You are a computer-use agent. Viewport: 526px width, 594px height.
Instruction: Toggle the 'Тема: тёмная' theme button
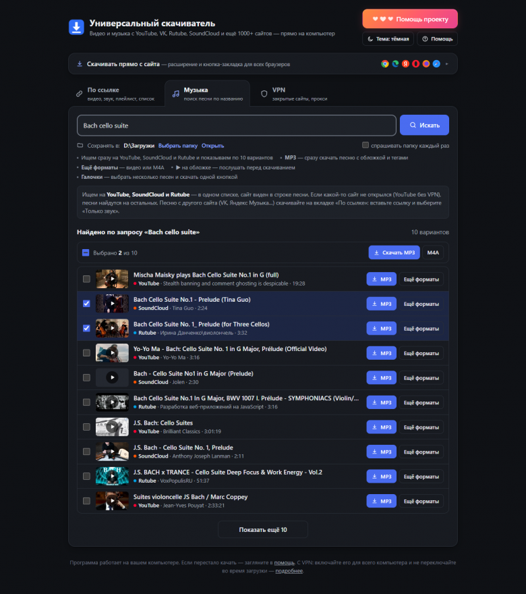coord(388,38)
